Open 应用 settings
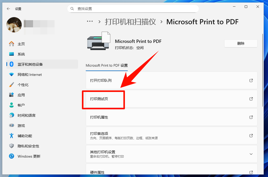The width and height of the screenshot is (268, 177). click(42, 95)
